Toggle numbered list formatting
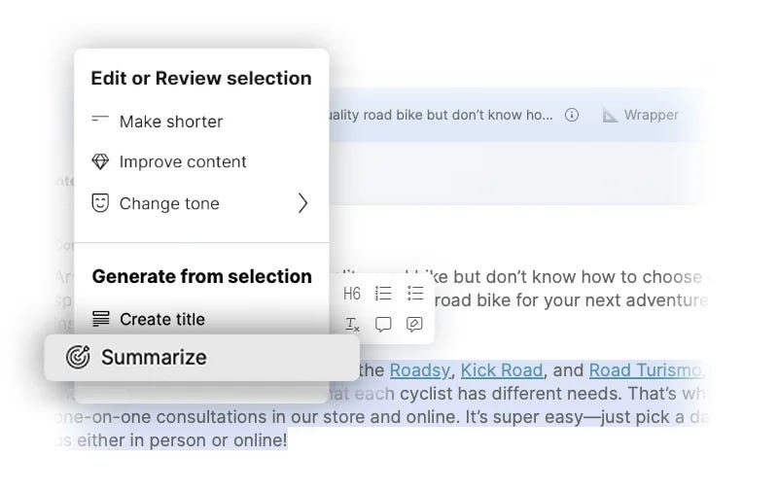Image resolution: width=778 pixels, height=491 pixels. (383, 293)
